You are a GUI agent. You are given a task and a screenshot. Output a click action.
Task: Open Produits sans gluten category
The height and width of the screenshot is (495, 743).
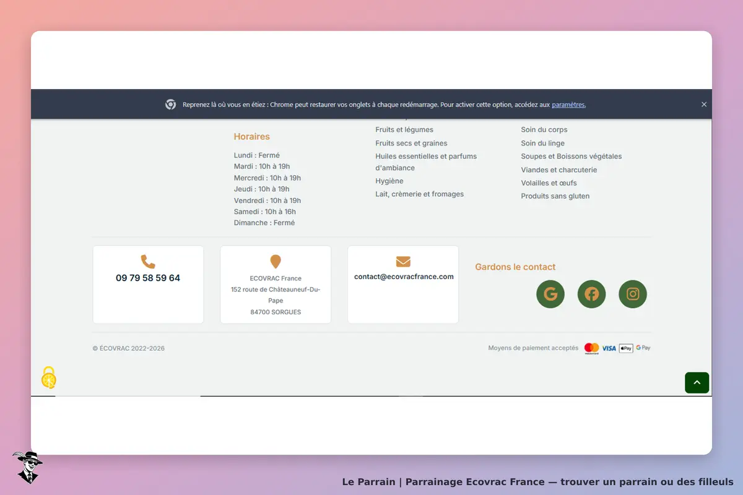click(x=555, y=196)
